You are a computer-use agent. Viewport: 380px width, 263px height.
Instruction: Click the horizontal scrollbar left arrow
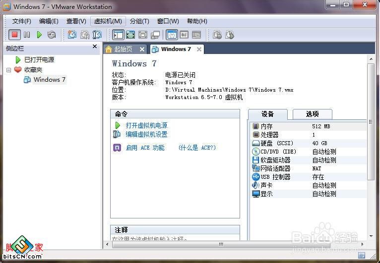(107, 244)
